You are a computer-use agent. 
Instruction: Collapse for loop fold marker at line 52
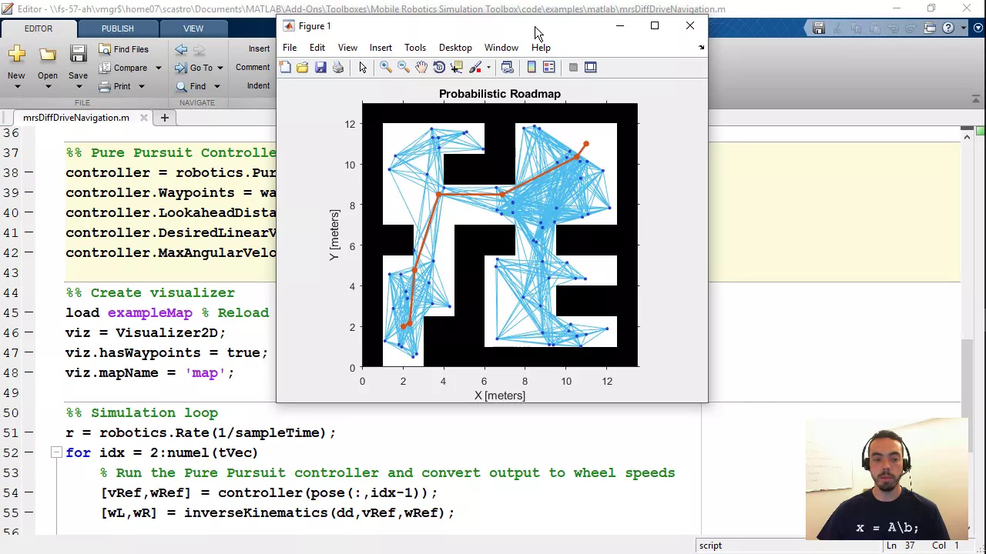pyautogui.click(x=56, y=452)
